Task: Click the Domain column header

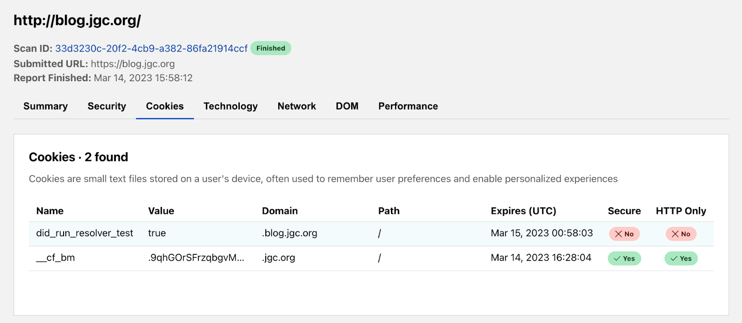Action: coord(280,211)
